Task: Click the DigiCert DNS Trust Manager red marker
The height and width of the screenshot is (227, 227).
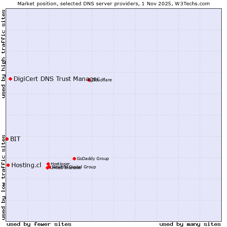Action: tap(10, 79)
